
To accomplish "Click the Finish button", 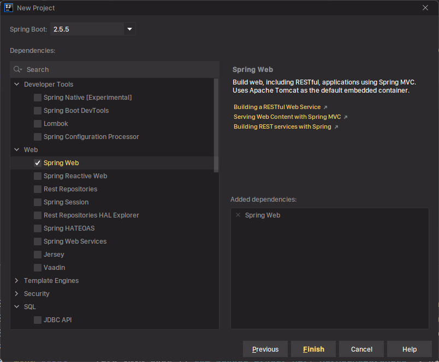I will (x=313, y=349).
